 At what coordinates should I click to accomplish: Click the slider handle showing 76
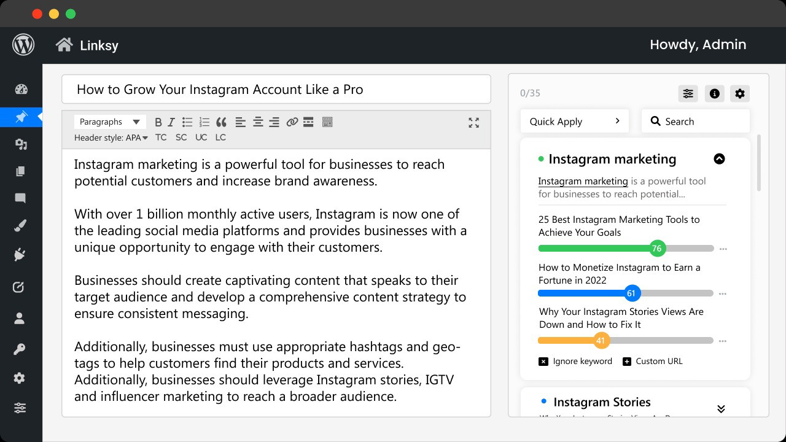657,249
